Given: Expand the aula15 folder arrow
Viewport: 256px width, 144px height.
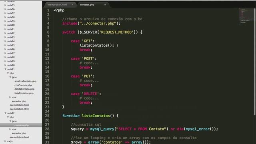Looking at the screenshot, I should tap(5, 45).
